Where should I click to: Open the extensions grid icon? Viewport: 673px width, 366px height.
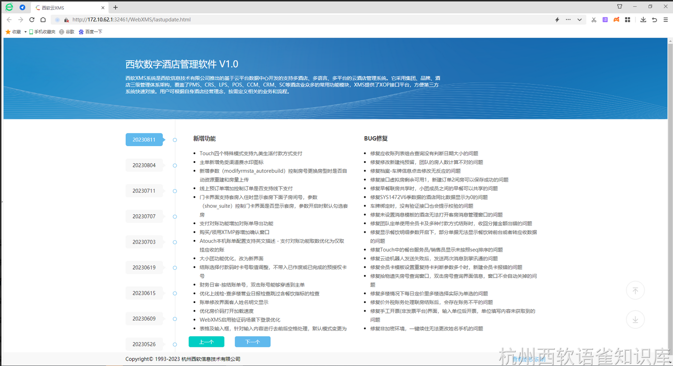[x=628, y=20]
